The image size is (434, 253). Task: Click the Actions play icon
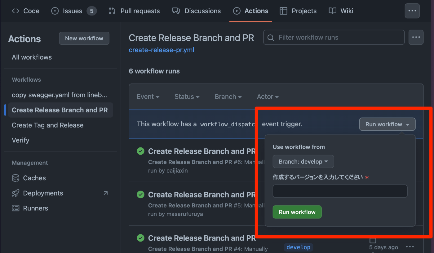click(x=237, y=11)
